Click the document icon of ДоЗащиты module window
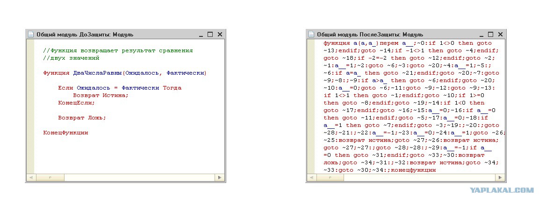 click(31, 35)
